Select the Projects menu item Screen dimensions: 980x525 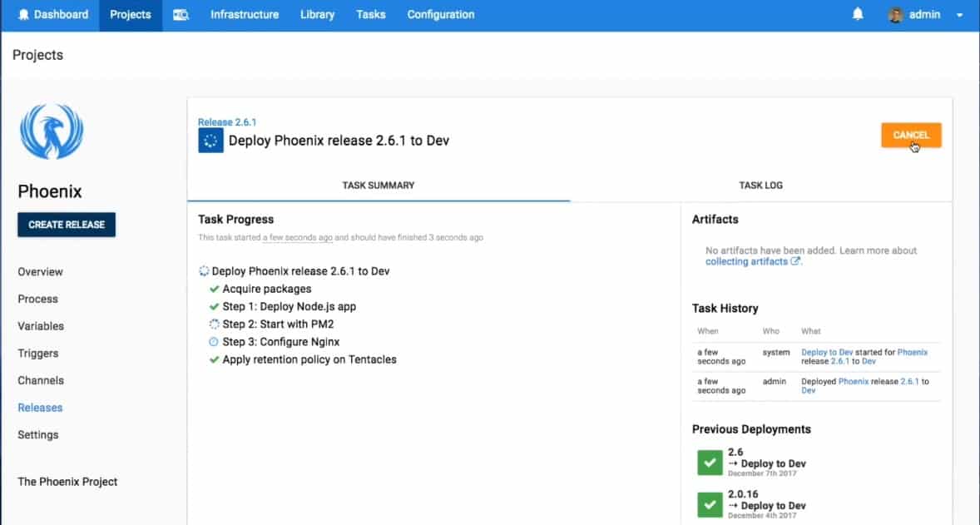tap(131, 14)
